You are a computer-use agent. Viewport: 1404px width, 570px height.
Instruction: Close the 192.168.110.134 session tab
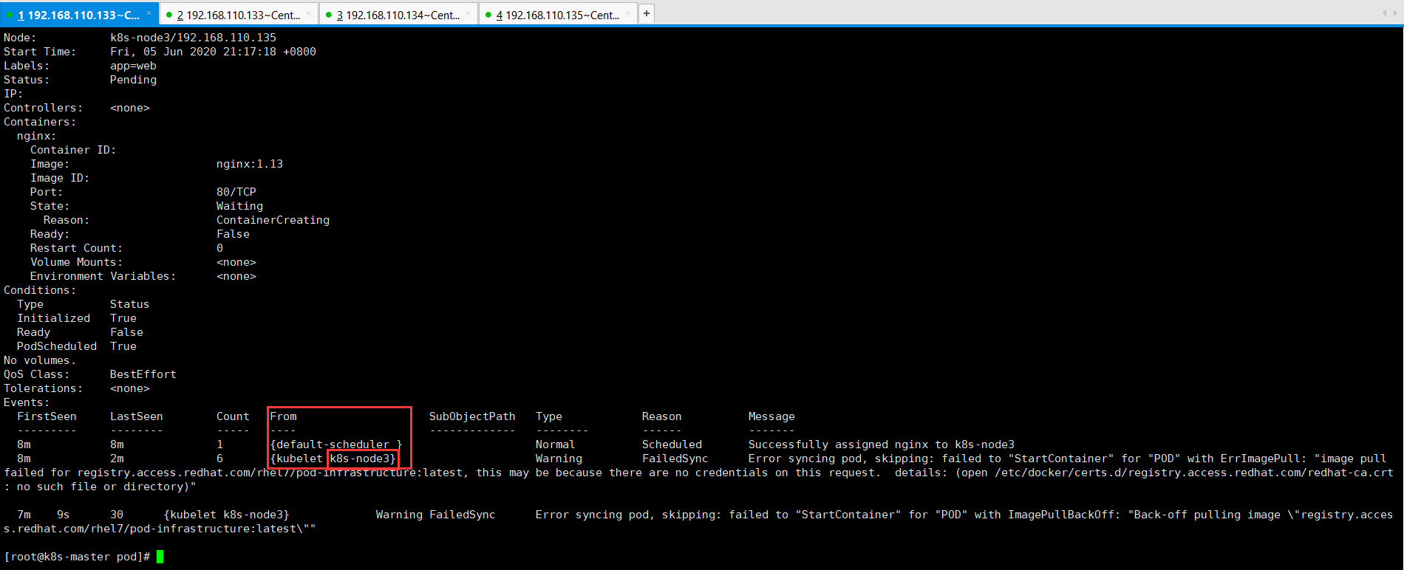click(468, 13)
